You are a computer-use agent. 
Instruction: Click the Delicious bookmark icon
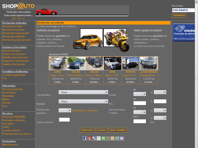[x=94, y=138]
